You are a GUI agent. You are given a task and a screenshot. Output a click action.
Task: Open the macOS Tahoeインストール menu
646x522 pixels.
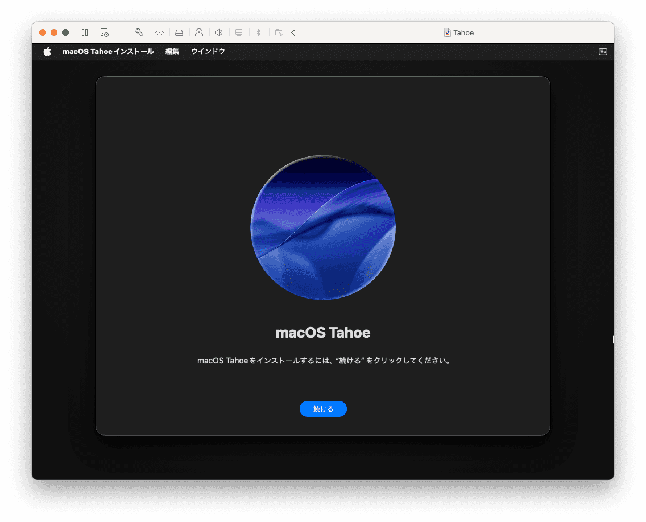coord(108,52)
